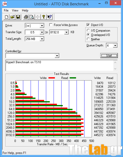The image size is (123, 157).
Task: Select the I/O Comparison radio button
Action: coord(88,30)
